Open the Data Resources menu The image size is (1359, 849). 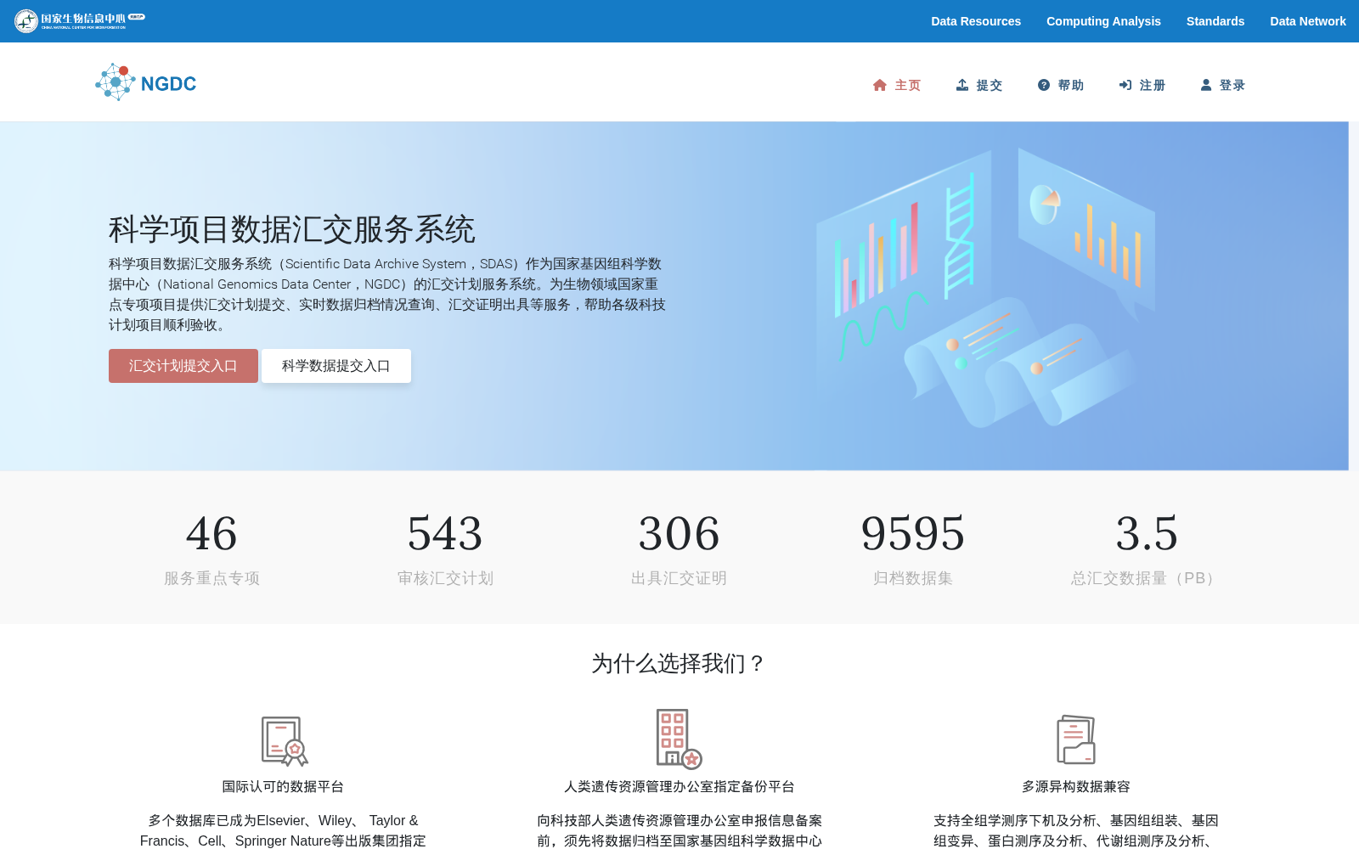[x=976, y=21]
